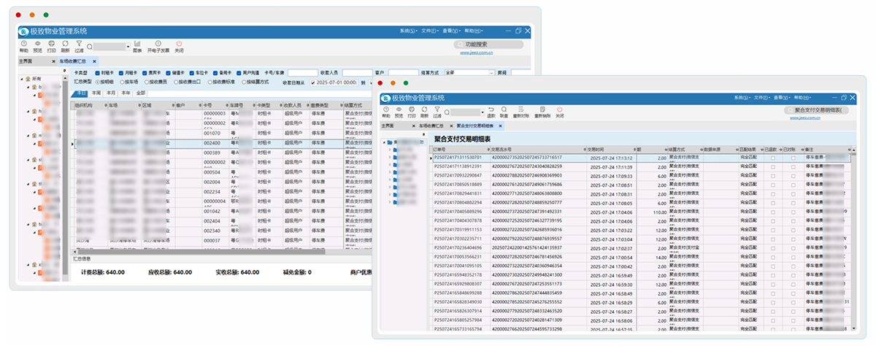
Task: Click the 图表 chart icon in toolbar
Action: pyautogui.click(x=137, y=47)
